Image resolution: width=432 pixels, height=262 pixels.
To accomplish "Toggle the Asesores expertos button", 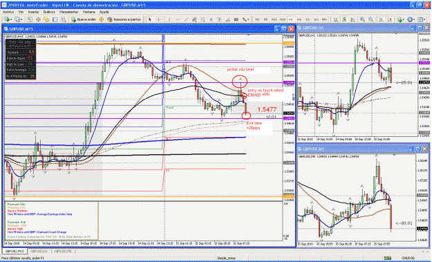I will tap(124, 19).
